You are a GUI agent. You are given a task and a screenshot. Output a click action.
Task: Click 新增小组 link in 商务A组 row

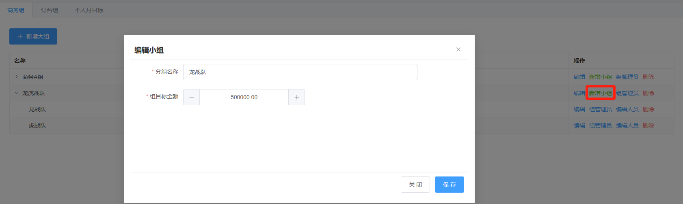point(600,77)
